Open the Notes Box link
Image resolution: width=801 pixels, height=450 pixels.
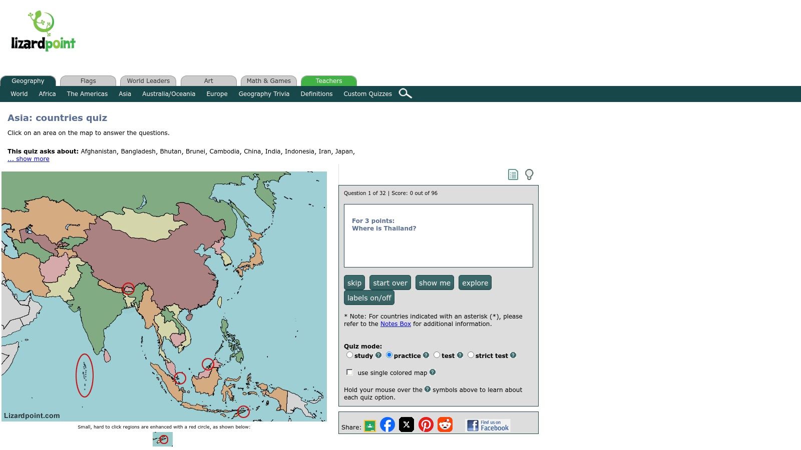click(395, 324)
